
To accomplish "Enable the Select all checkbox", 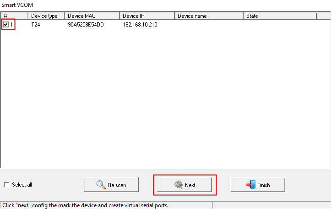I will coord(6,185).
